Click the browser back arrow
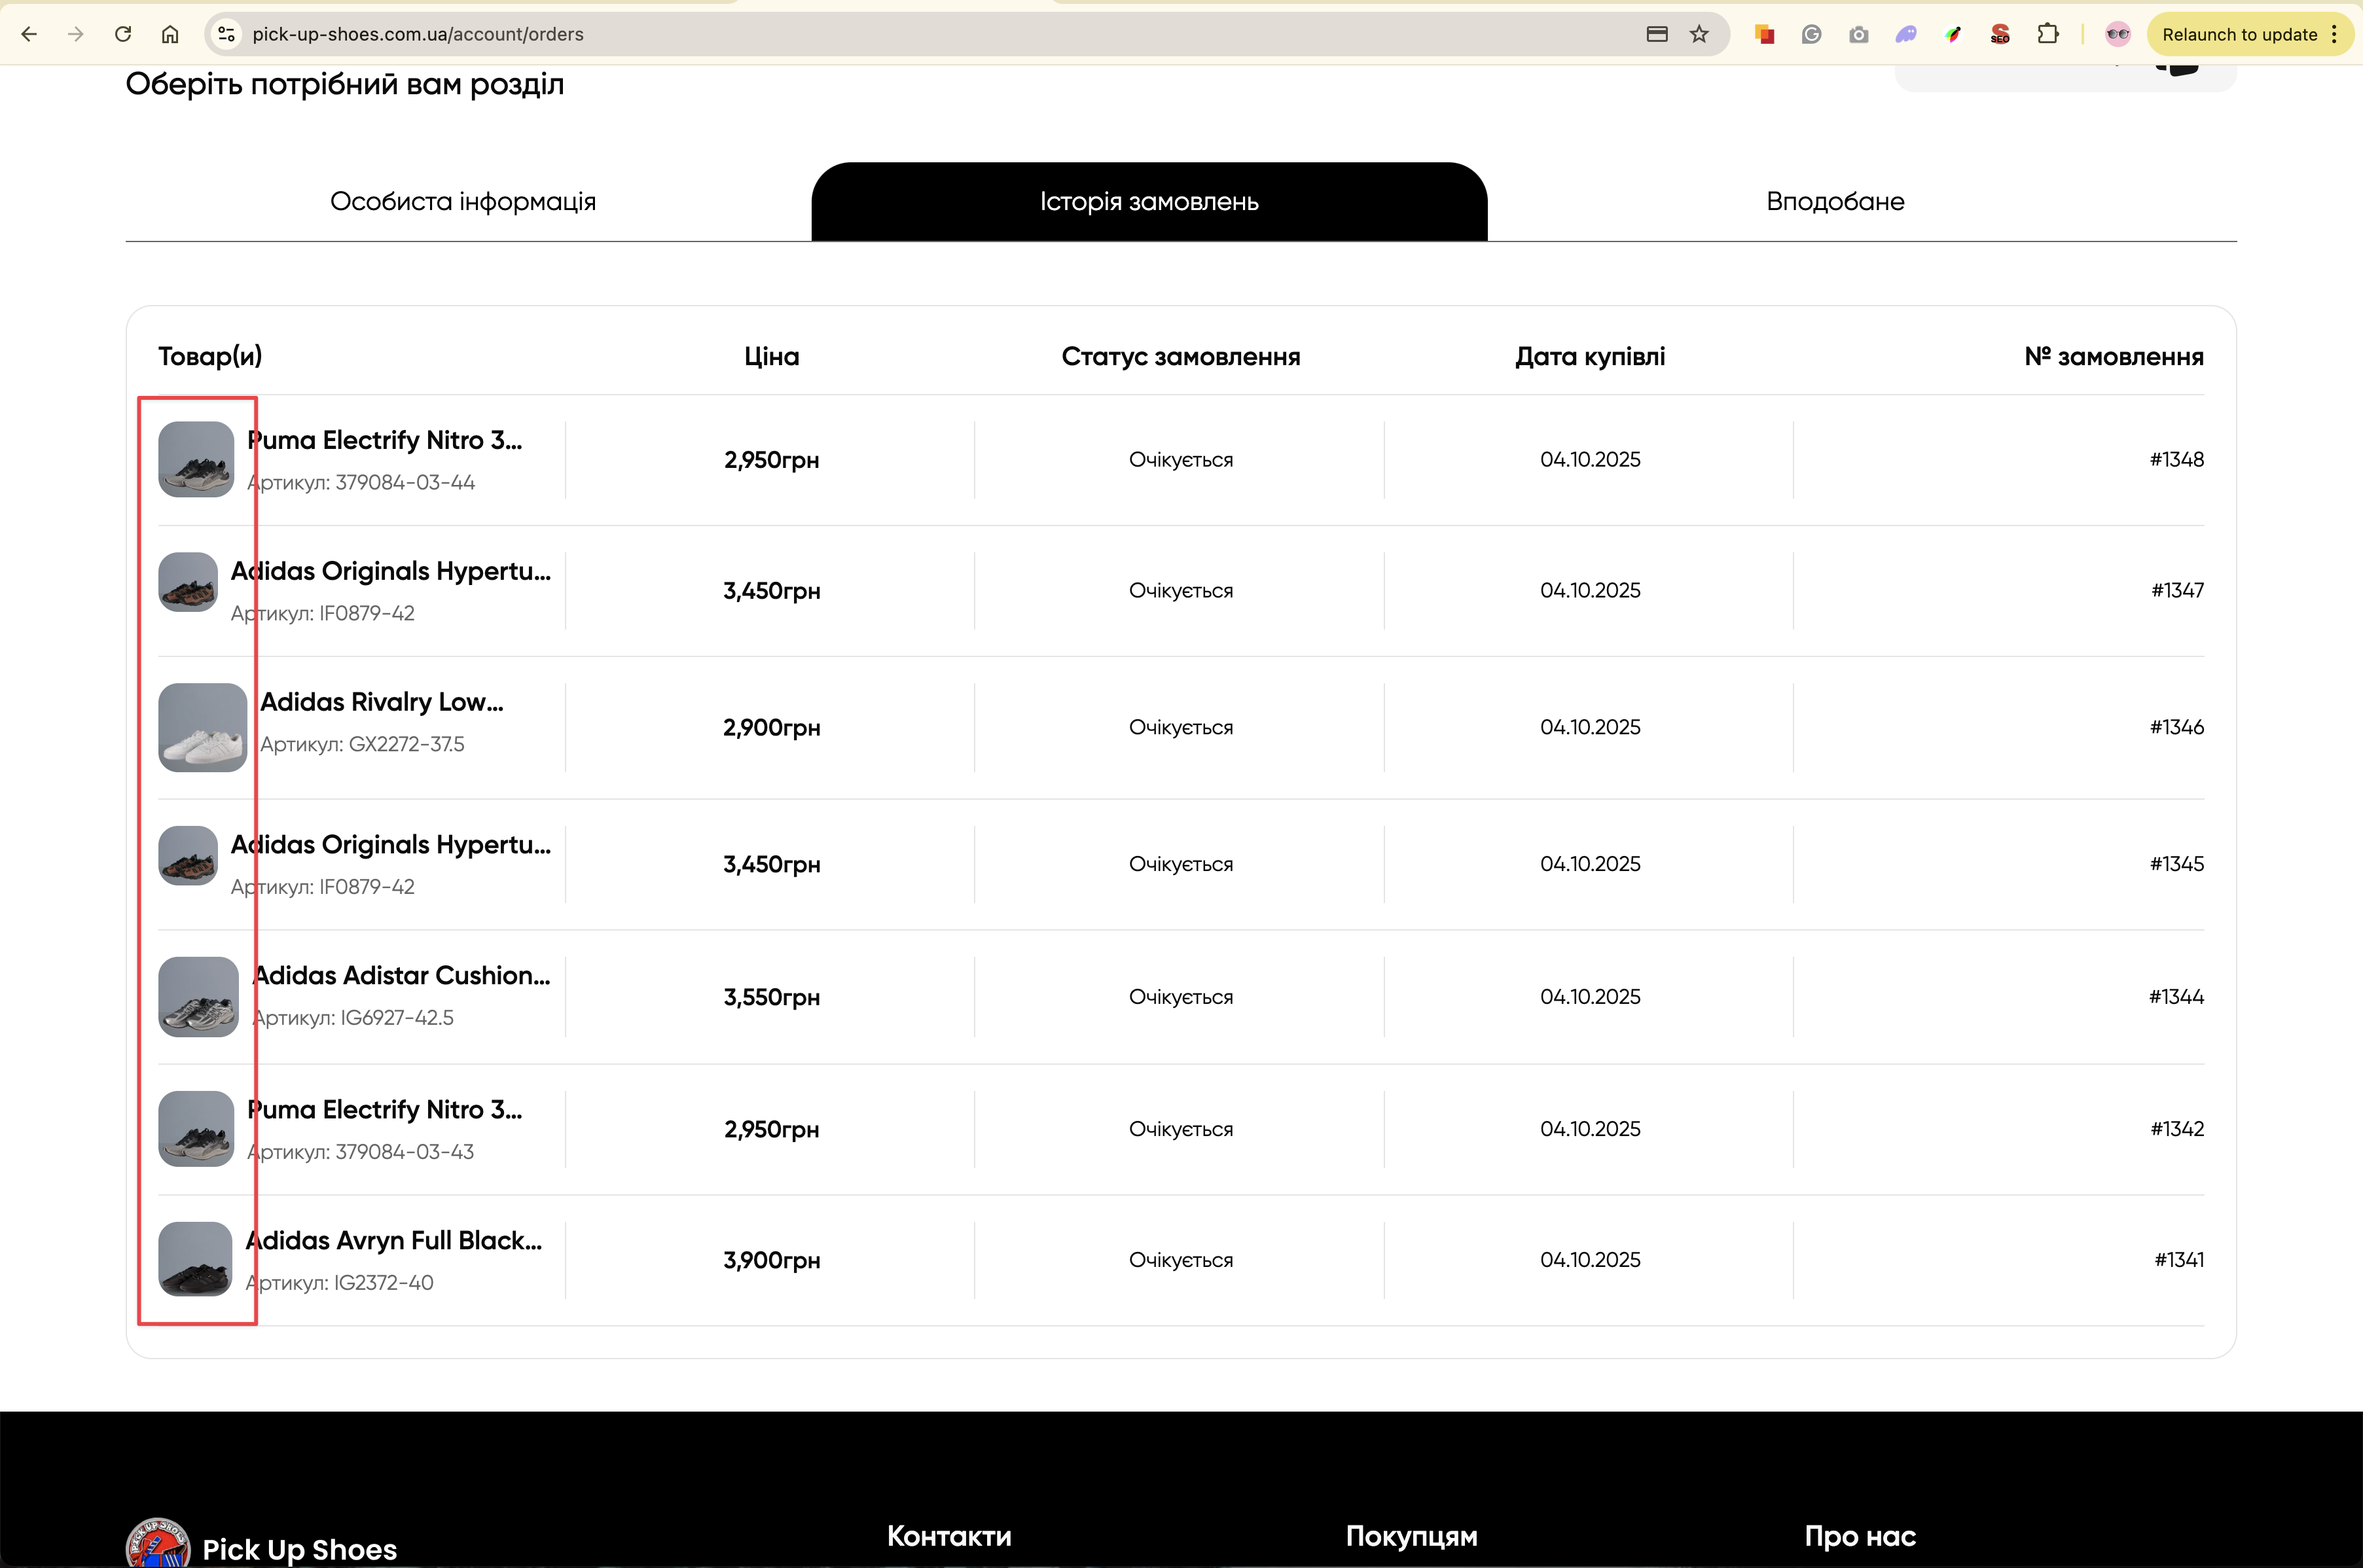 (29, 34)
